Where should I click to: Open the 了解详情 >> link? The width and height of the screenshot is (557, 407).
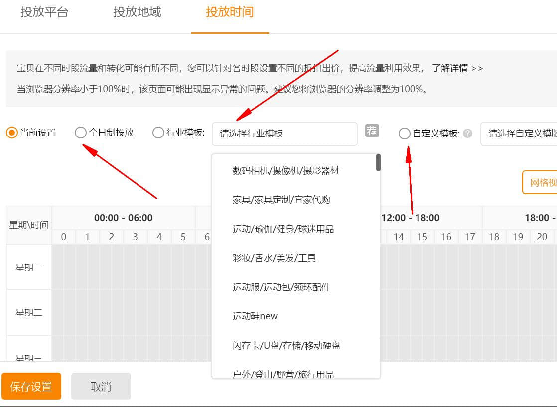[x=457, y=68]
